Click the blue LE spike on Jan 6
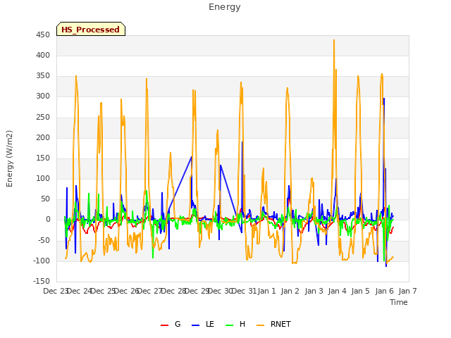 tap(384, 99)
